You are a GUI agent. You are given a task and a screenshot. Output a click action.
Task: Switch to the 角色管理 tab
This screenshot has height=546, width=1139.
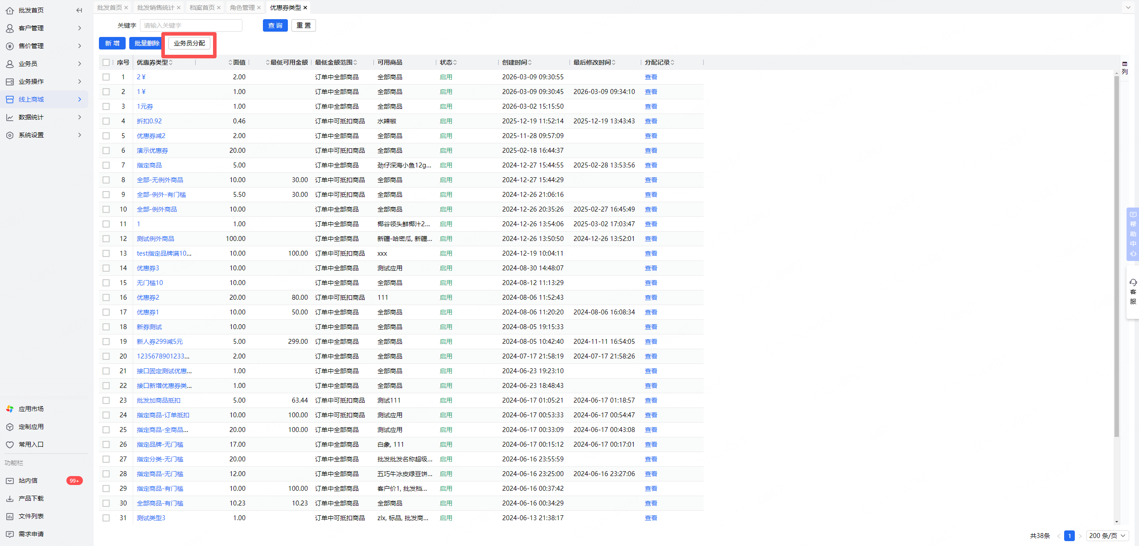pyautogui.click(x=242, y=8)
